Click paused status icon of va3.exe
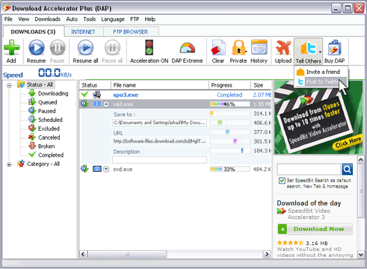 pos(84,104)
